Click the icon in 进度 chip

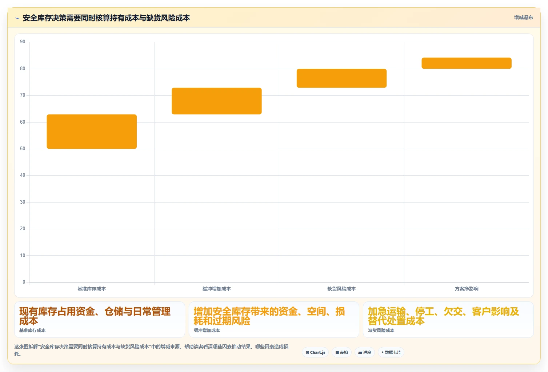coord(360,352)
